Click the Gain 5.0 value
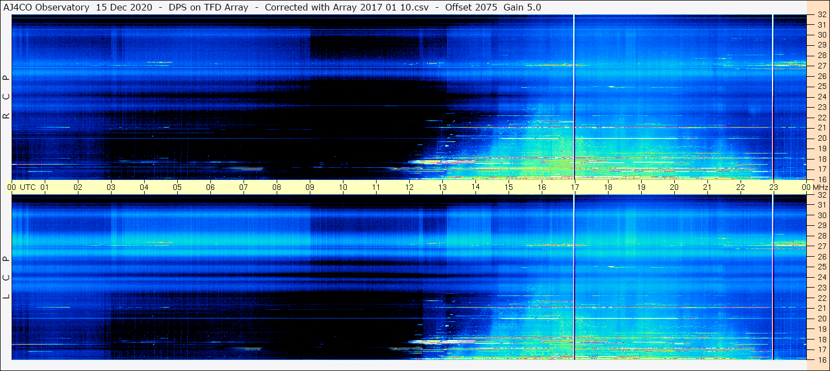The width and height of the screenshot is (830, 371). pyautogui.click(x=522, y=7)
